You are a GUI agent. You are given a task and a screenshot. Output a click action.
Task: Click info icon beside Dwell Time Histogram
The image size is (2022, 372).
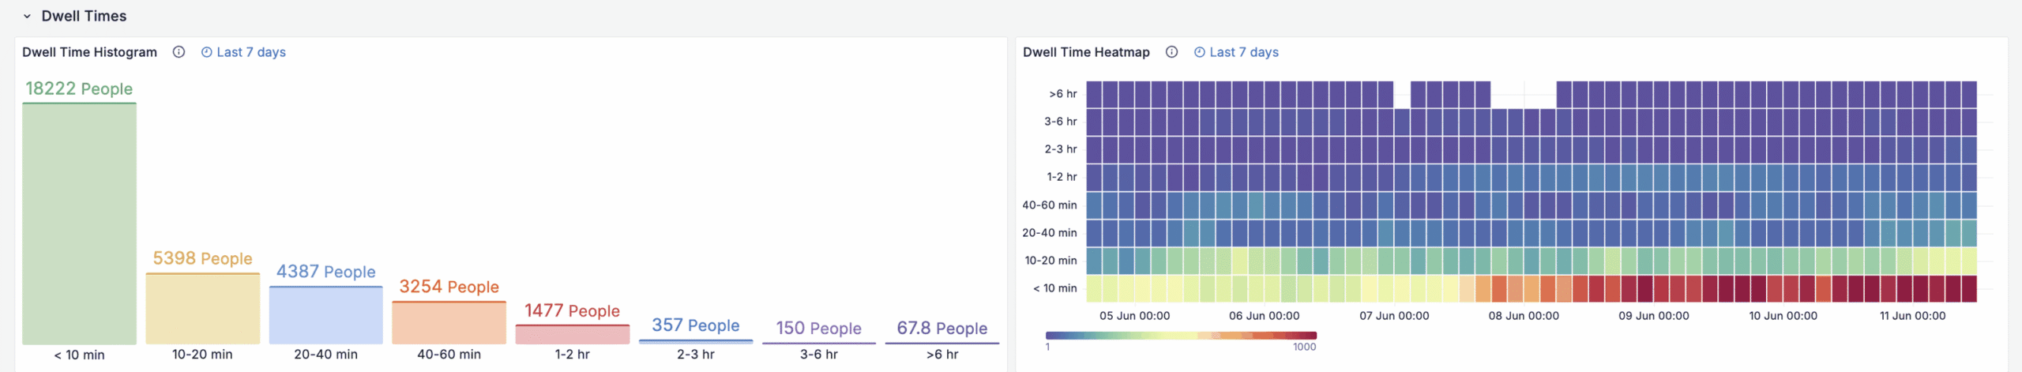point(179,52)
